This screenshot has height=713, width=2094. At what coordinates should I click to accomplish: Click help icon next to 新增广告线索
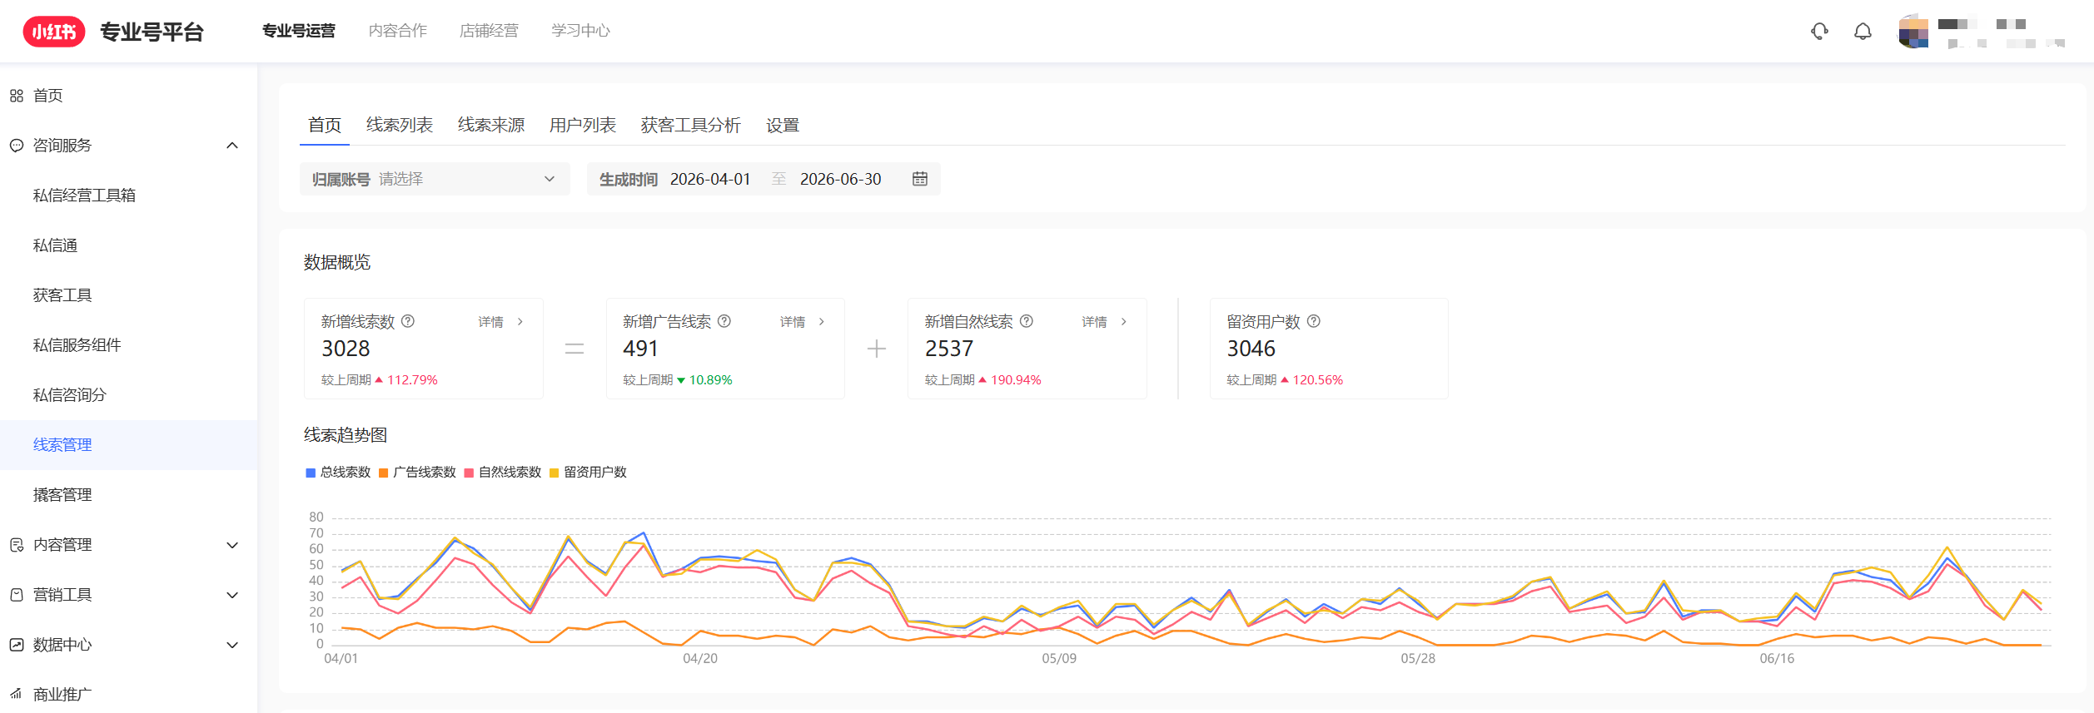724,321
